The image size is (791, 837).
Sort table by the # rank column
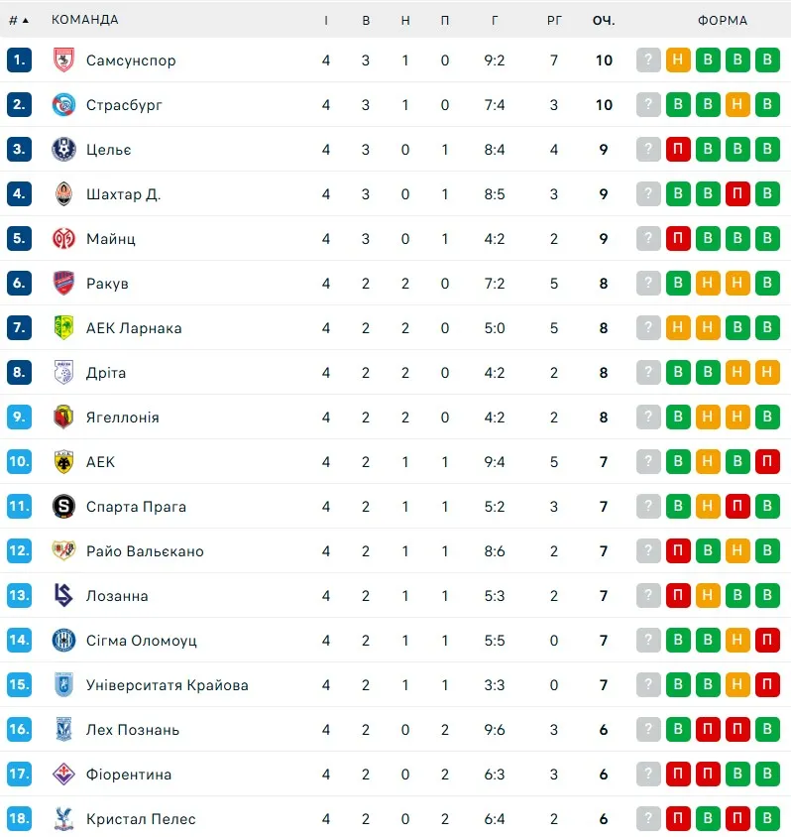pos(18,20)
